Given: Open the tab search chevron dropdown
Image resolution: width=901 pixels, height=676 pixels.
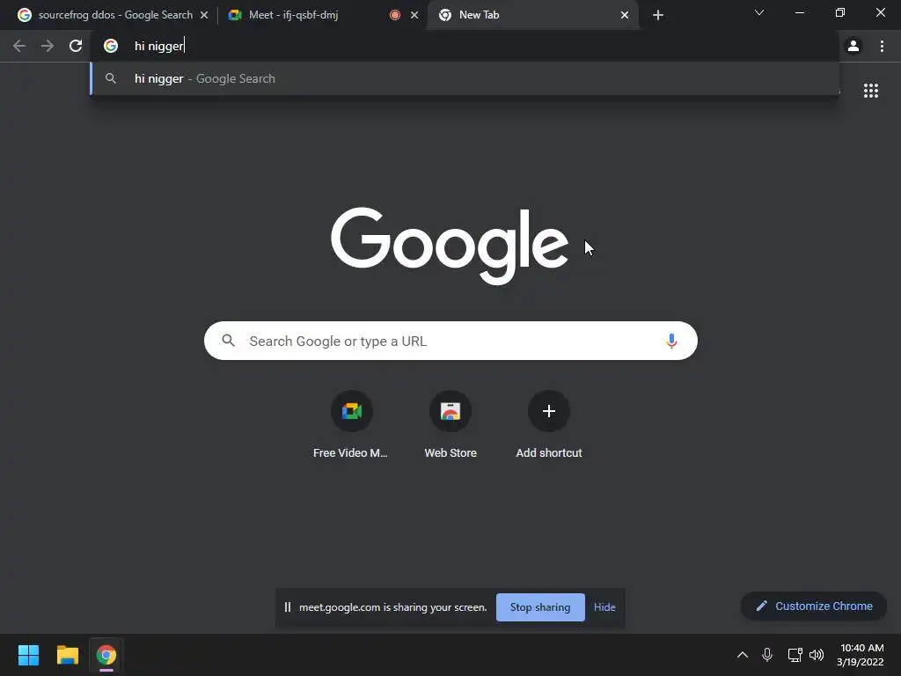Looking at the screenshot, I should tap(759, 12).
